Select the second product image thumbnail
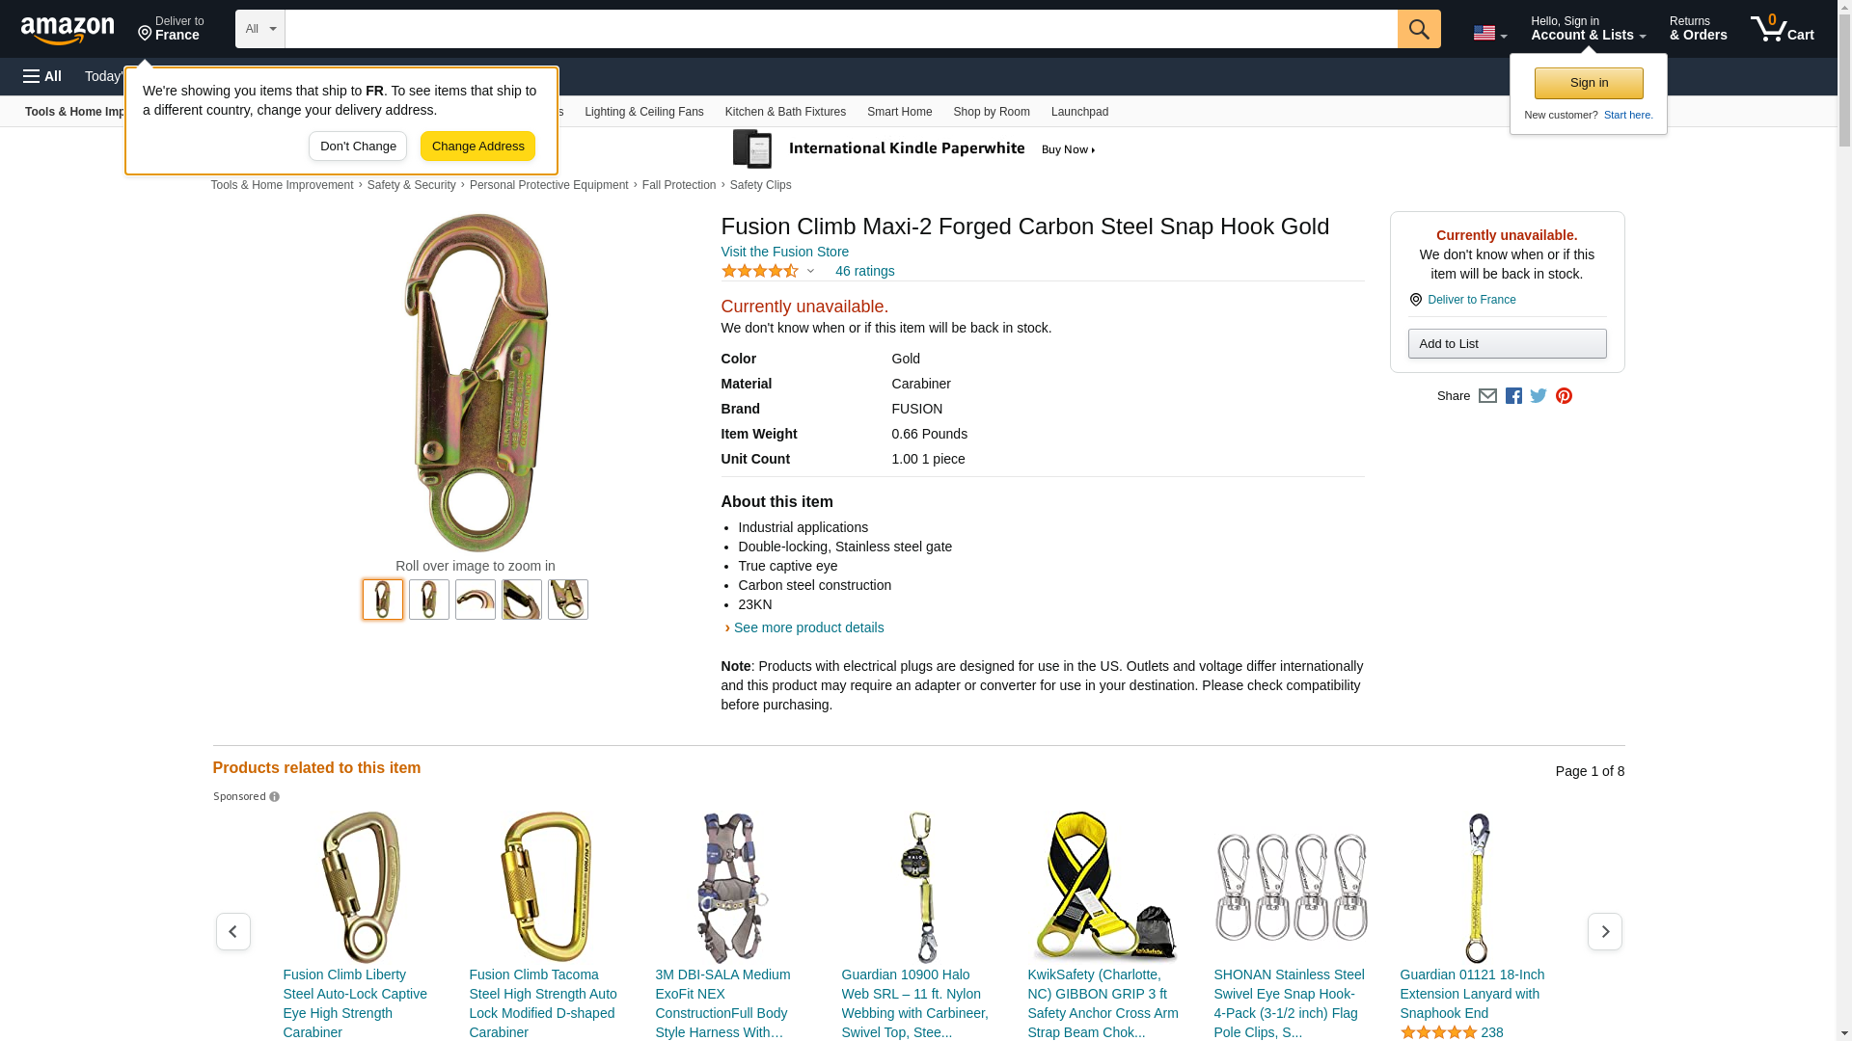1852x1041 pixels. point(428,600)
